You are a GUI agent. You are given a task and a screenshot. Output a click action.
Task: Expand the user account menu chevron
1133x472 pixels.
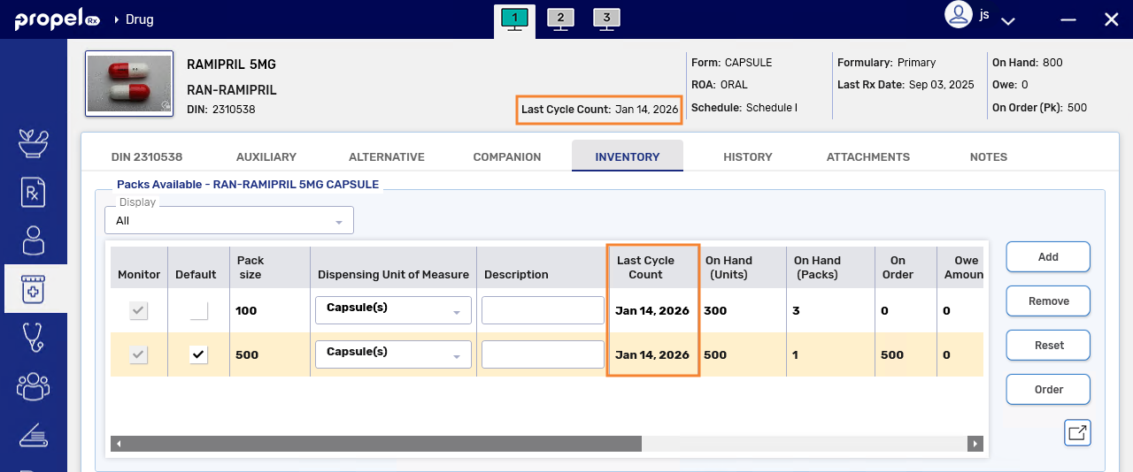pyautogui.click(x=1007, y=20)
